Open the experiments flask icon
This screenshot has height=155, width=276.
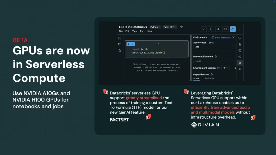(x=240, y=44)
